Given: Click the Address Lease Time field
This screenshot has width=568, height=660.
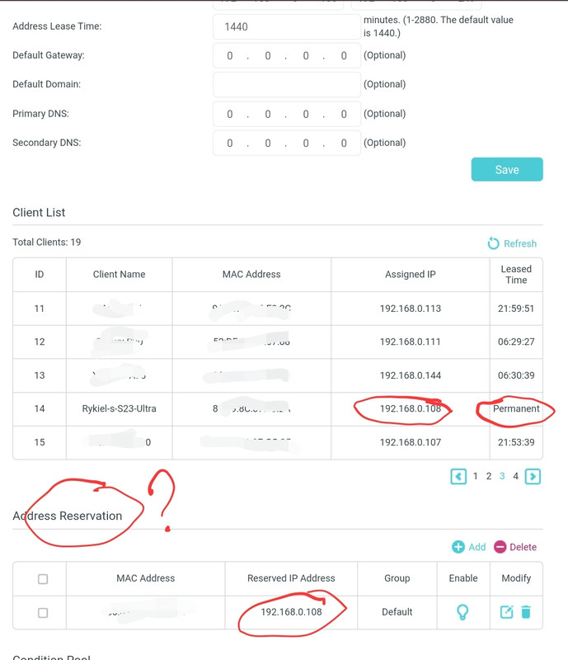Looking at the screenshot, I should [287, 27].
